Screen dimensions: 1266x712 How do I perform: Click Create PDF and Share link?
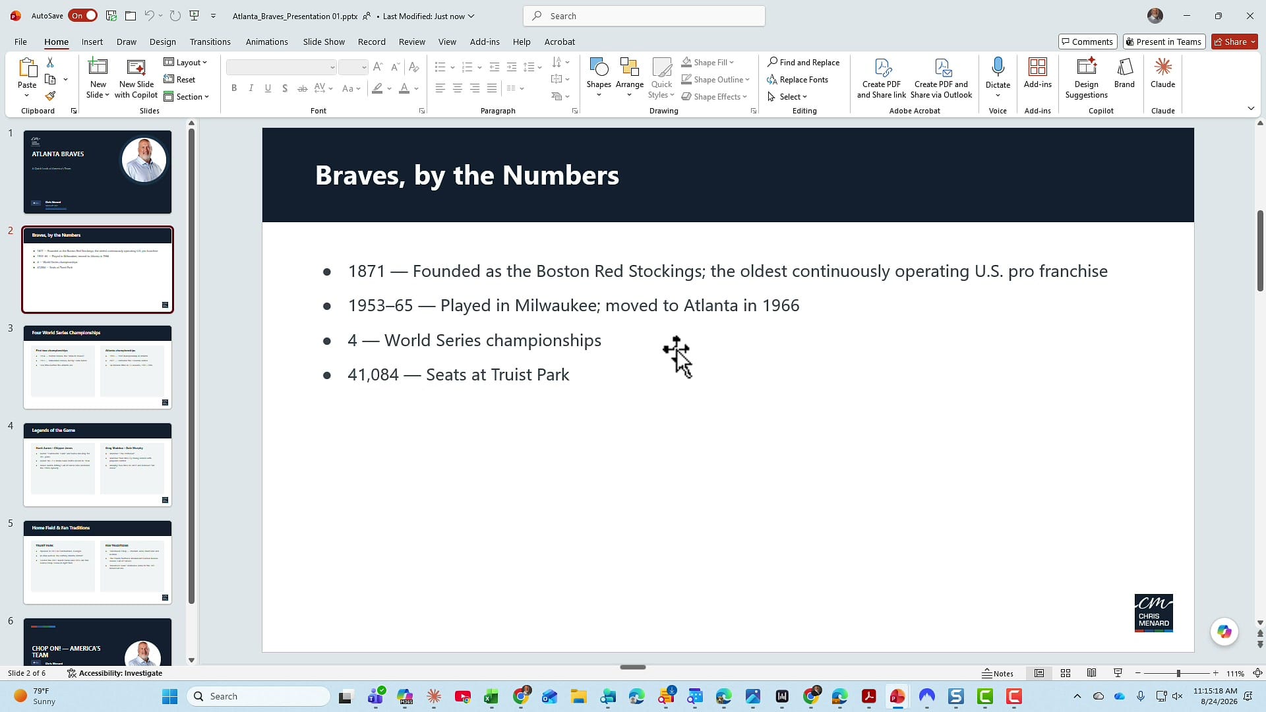click(x=881, y=78)
